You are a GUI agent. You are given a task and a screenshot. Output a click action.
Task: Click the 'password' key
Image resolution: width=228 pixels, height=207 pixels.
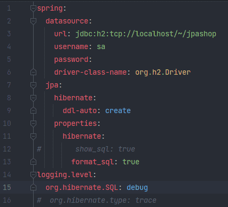click(71, 60)
